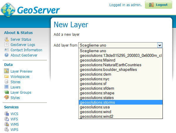Image resolution: width=176 pixels, height=133 pixels.
Task: Open Layer Groups page
Action: 21,92
